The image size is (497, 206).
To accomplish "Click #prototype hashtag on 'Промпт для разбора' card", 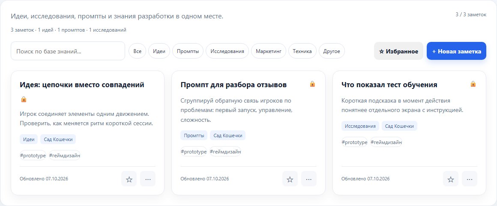I will (x=194, y=152).
